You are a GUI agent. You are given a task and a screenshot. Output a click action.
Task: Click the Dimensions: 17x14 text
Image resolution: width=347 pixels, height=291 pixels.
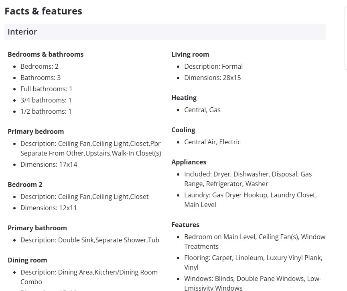49,164
